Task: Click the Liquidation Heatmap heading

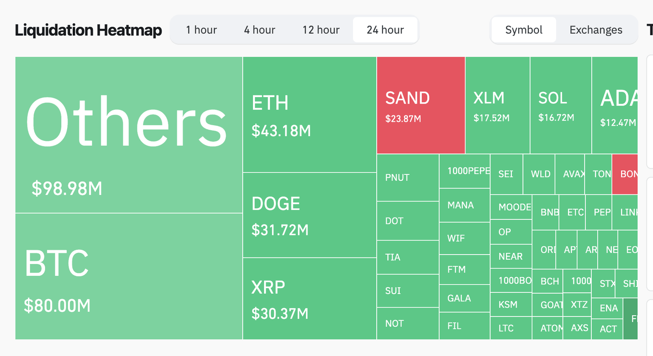Action: 88,30
